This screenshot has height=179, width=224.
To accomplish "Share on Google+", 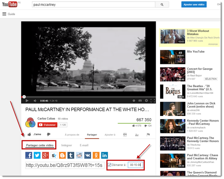I will pyautogui.click(x=46, y=155).
